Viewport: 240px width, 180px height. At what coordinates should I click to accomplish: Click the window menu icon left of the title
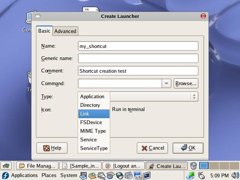click(37, 16)
